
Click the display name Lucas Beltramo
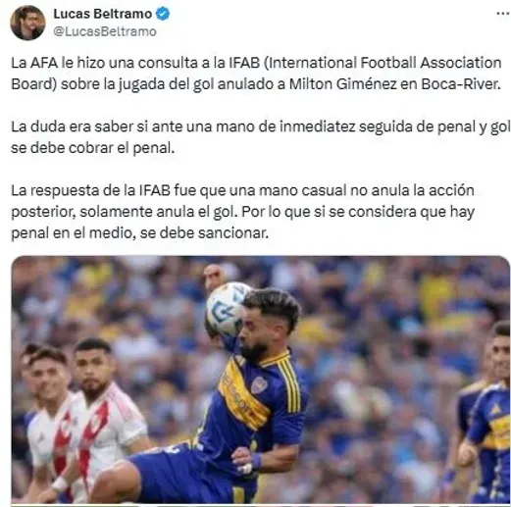pyautogui.click(x=103, y=14)
